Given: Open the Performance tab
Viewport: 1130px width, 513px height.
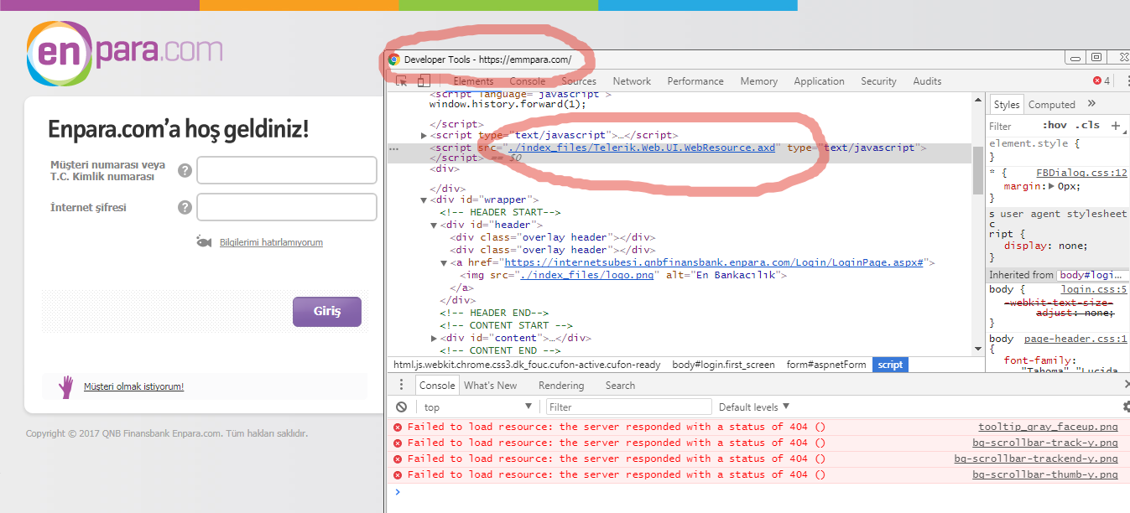Looking at the screenshot, I should [x=695, y=81].
